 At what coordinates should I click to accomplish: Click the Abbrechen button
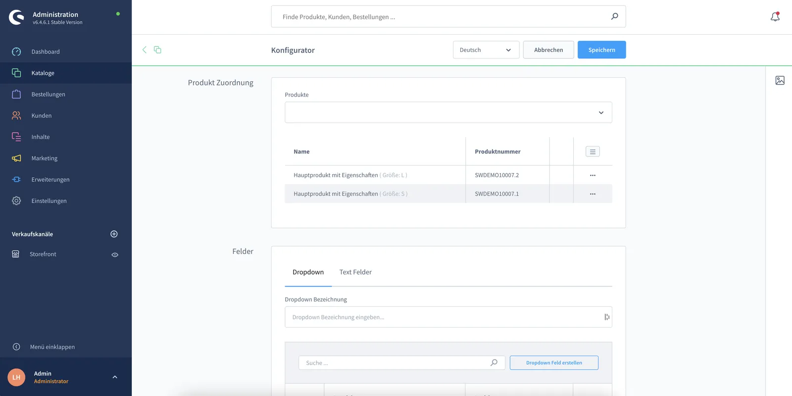(548, 50)
